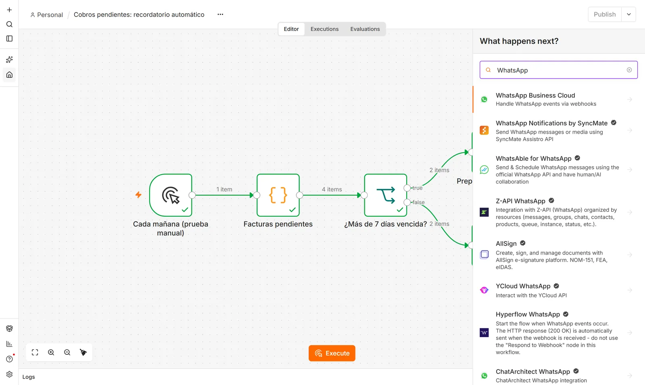Click the workflow name 'Cobros pendientes: recordatorio automático'
The width and height of the screenshot is (645, 385).
click(x=139, y=14)
